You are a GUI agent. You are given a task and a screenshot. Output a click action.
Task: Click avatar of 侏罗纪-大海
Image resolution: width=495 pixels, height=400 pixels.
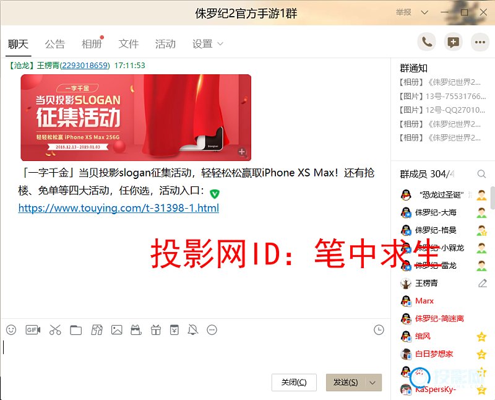coord(406,212)
